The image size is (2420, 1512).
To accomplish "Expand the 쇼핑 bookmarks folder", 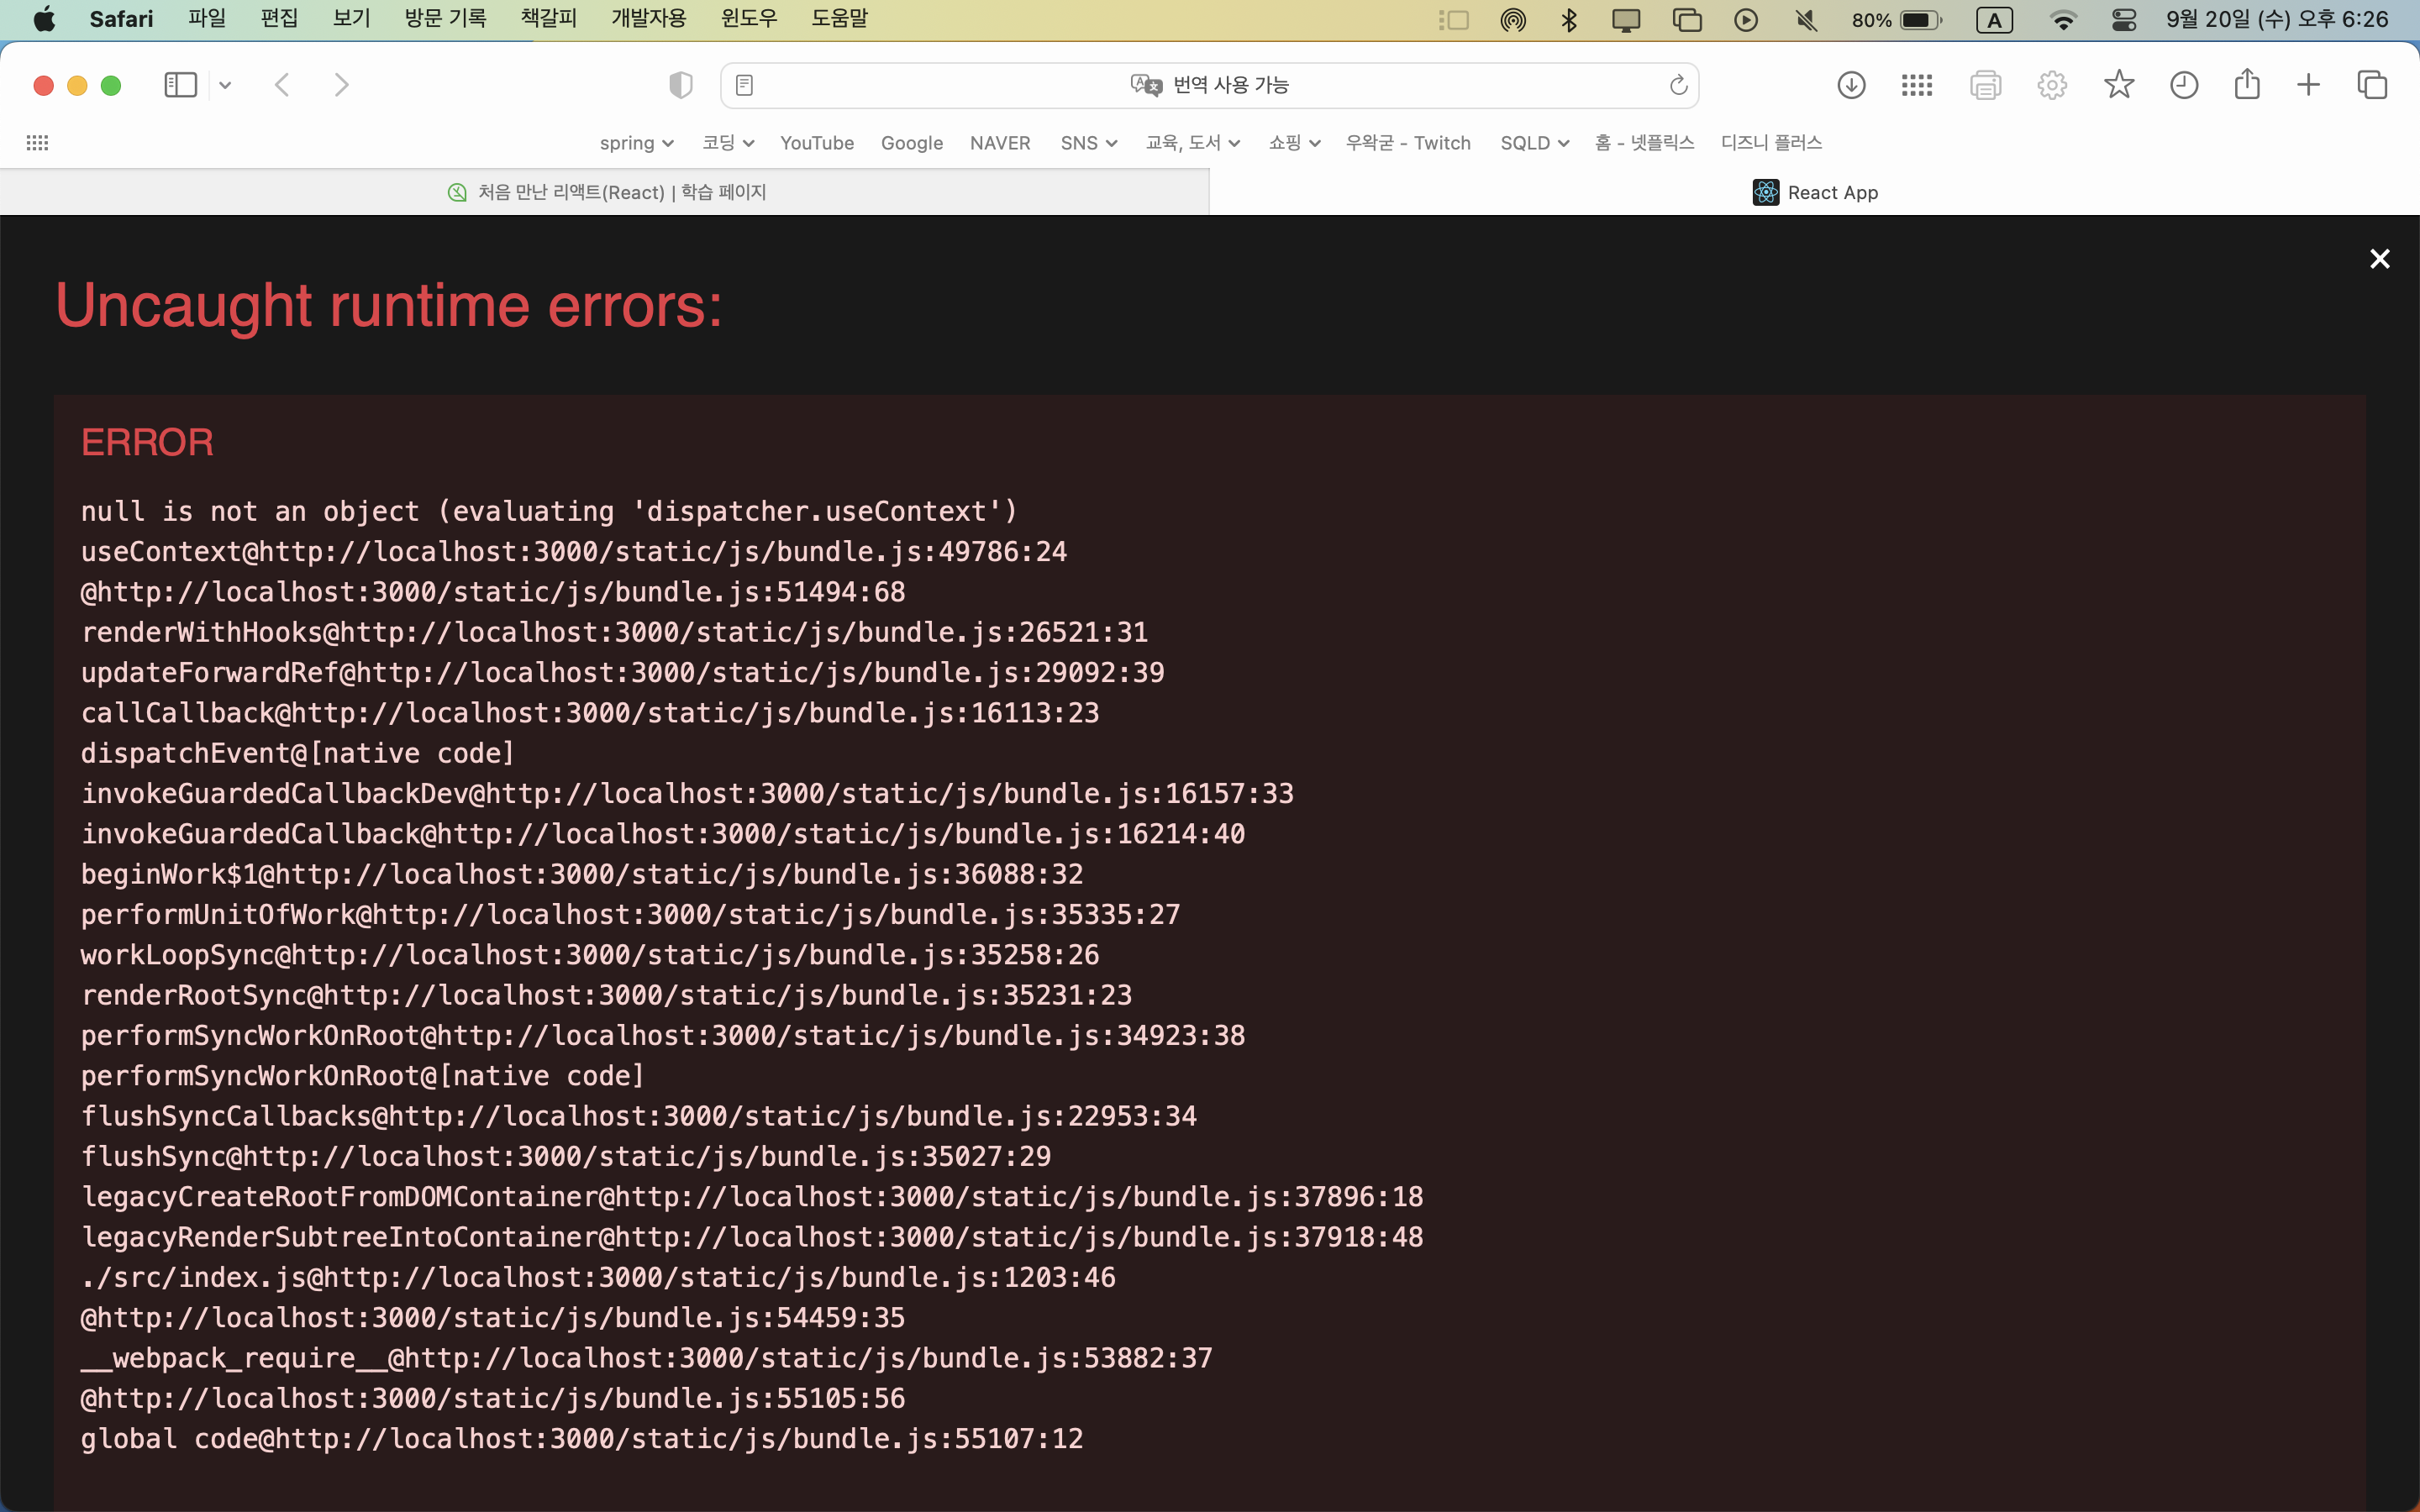I will (1294, 143).
